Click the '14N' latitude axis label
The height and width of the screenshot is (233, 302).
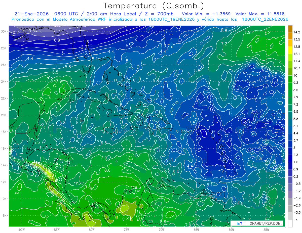point(4,165)
